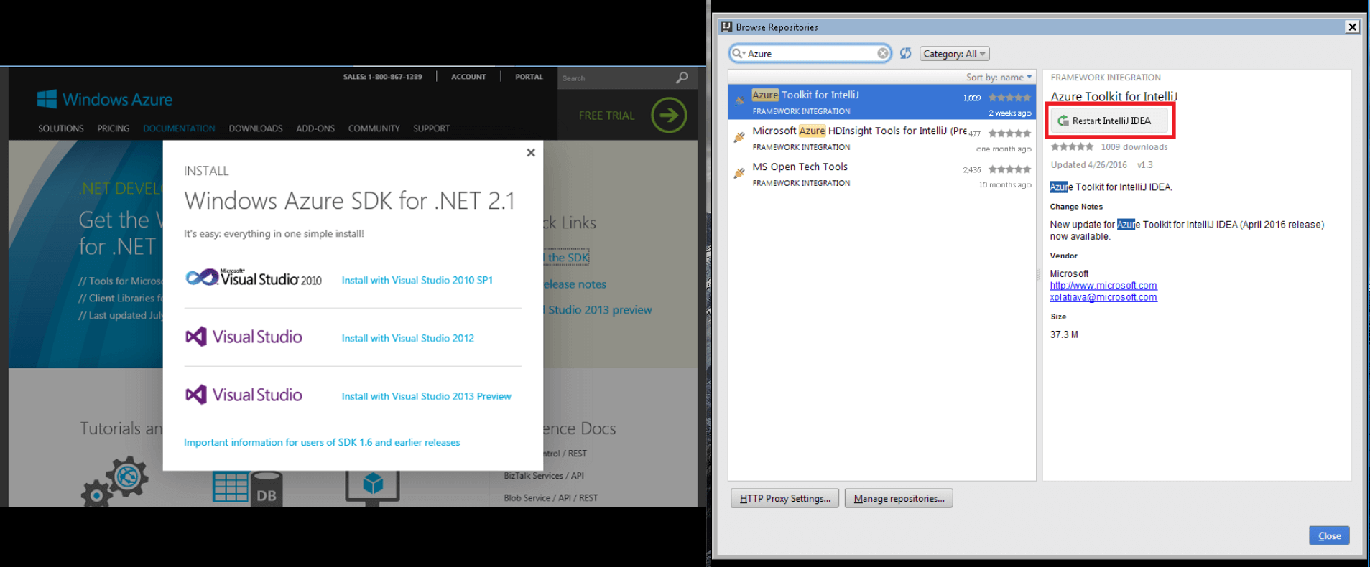Click the Visual Studio 2010 logo
The image size is (1370, 567).
pyautogui.click(x=254, y=278)
